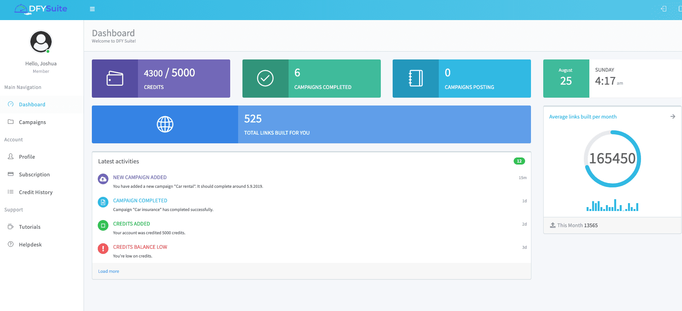This screenshot has height=311, width=682.
Task: Open Campaign Completed activity
Action: (140, 200)
